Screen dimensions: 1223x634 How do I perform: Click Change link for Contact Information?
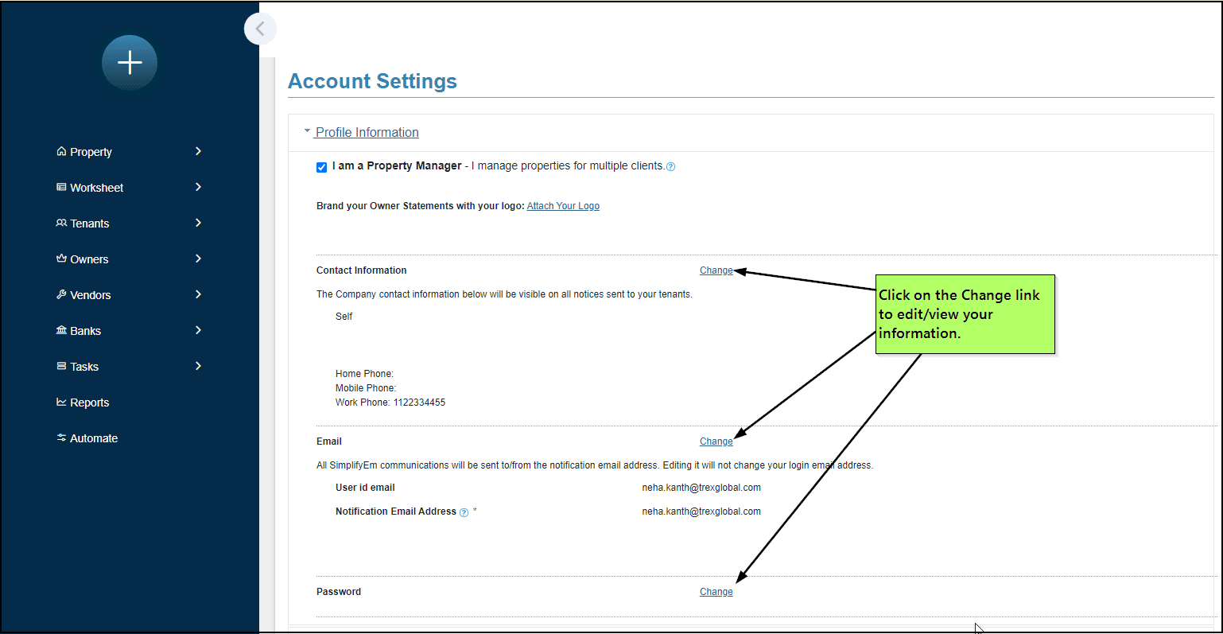click(716, 270)
